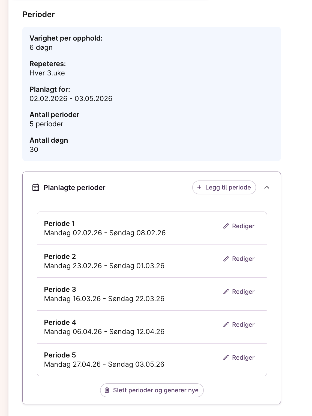
Task: Click the Periode 4 title
Action: 60,322
